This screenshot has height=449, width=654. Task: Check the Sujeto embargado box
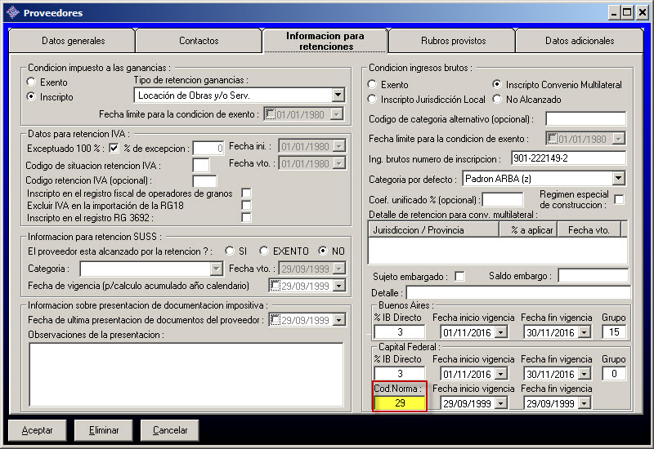click(459, 276)
